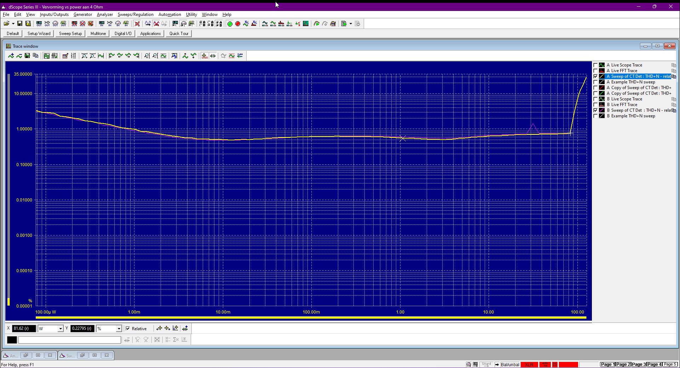Viewport: 680px width, 368px height.
Task: Click the red Stop sweep circle button
Action: [238, 24]
